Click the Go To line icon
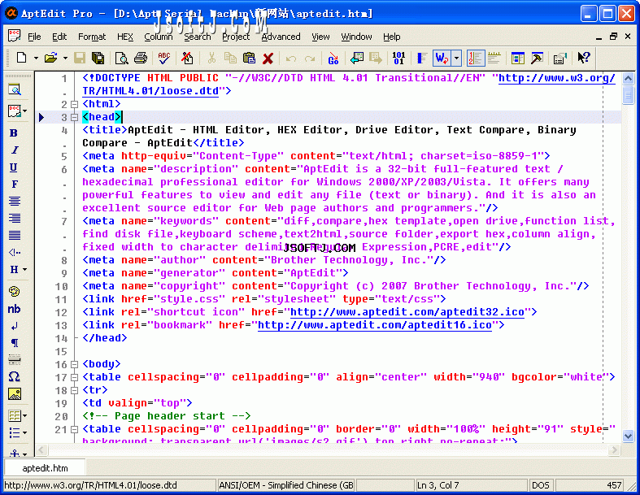 (x=333, y=59)
